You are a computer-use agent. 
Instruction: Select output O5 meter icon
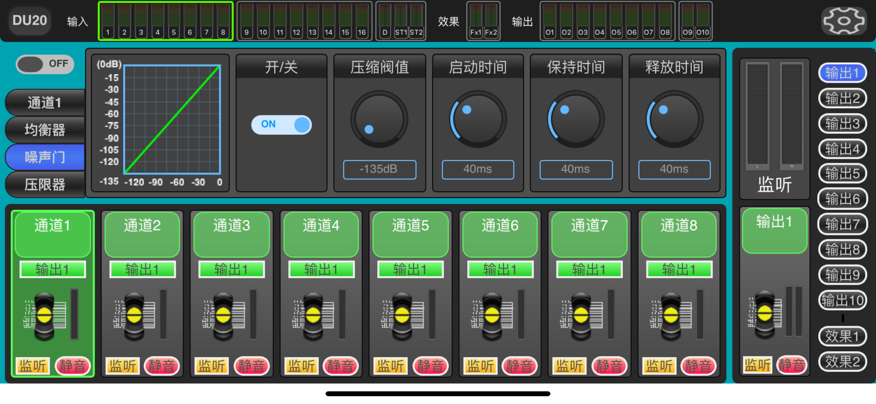[x=616, y=21]
